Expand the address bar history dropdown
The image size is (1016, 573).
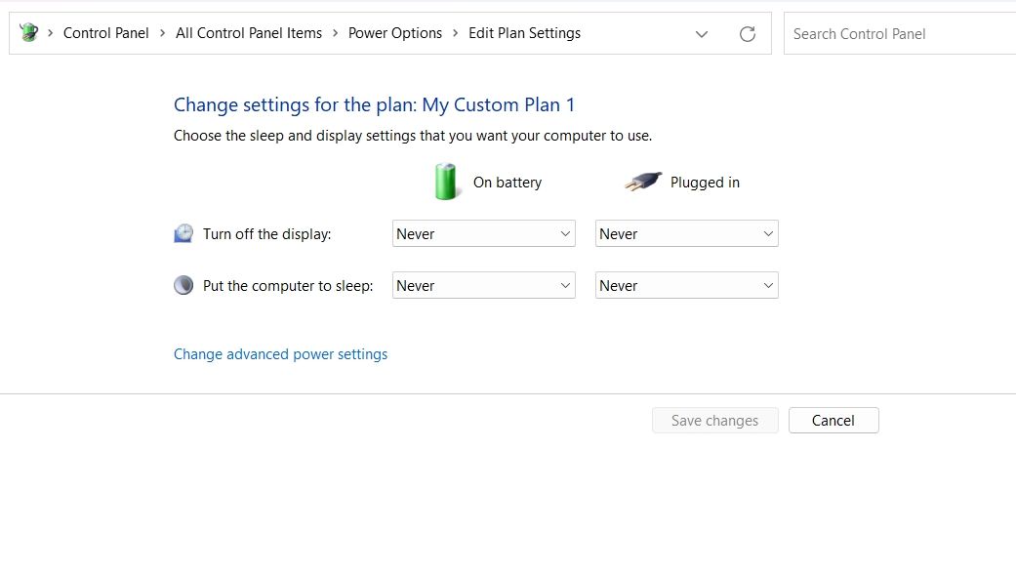701,34
